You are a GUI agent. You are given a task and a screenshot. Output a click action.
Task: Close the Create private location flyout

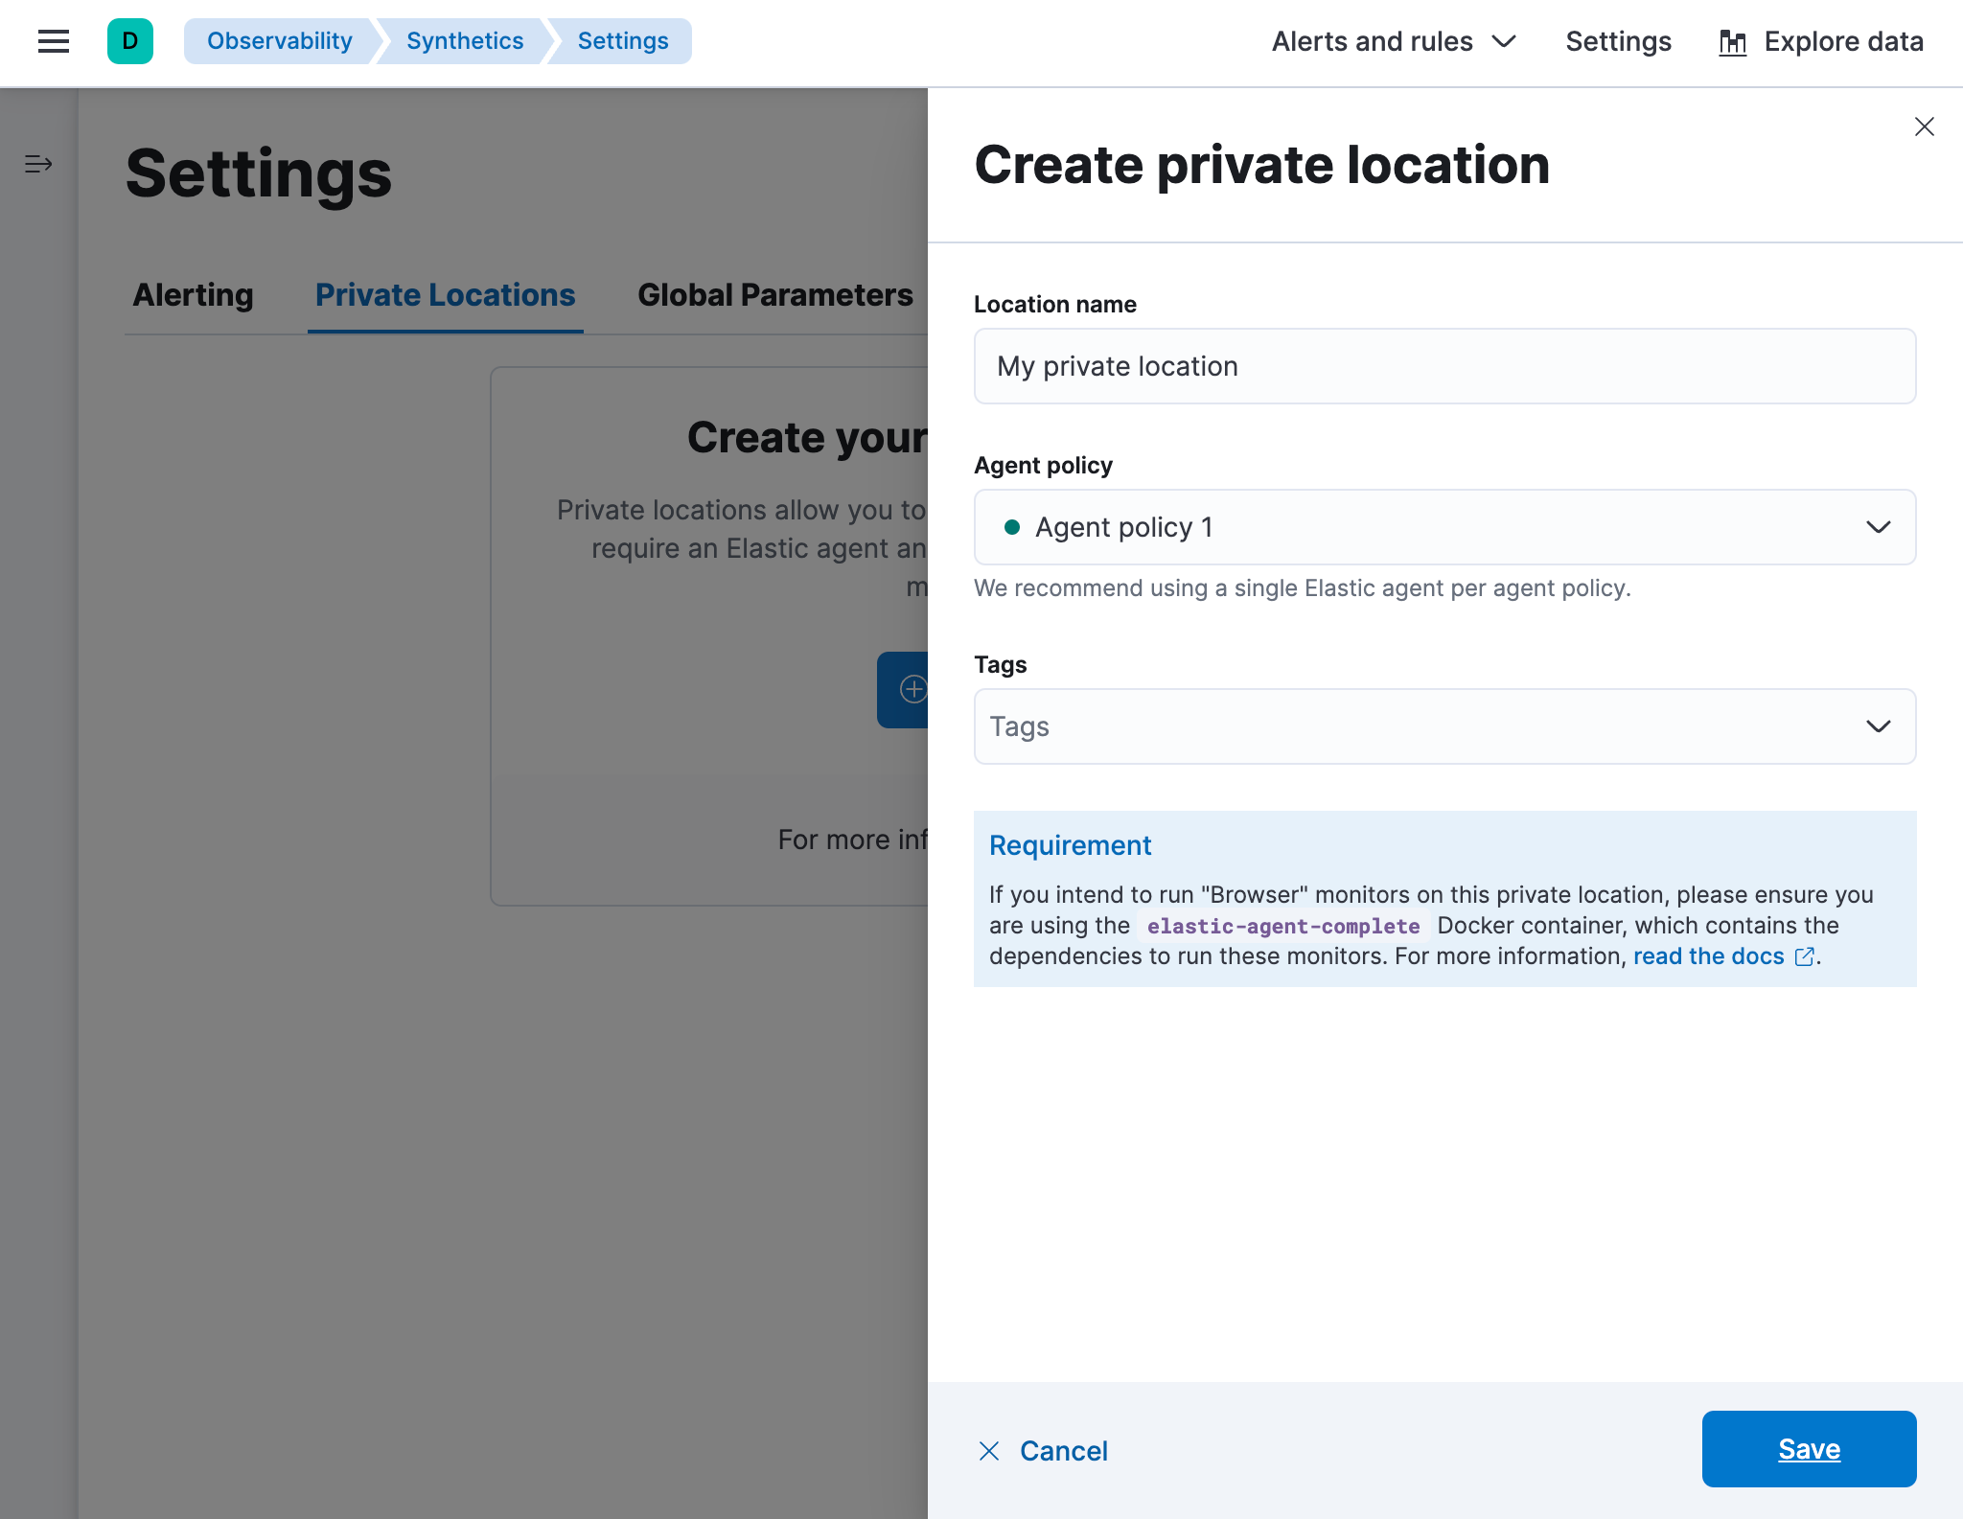[1924, 126]
